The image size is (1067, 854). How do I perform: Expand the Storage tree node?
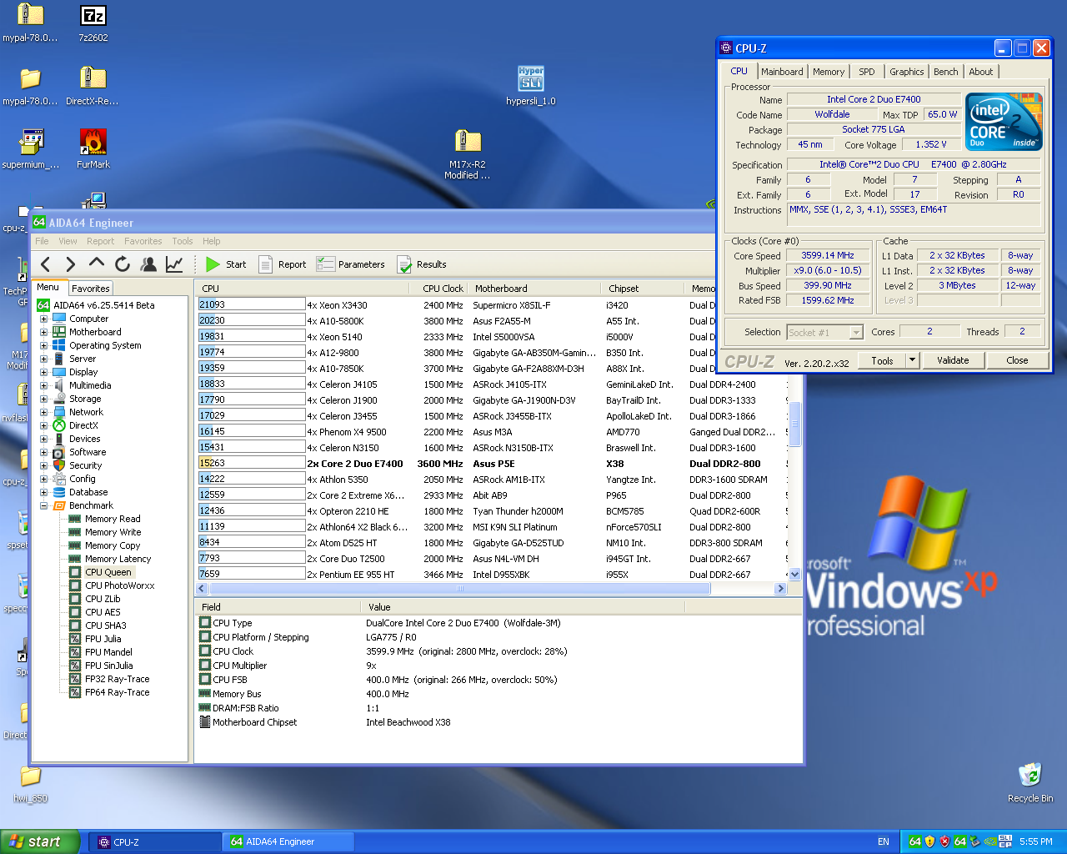[x=43, y=399]
